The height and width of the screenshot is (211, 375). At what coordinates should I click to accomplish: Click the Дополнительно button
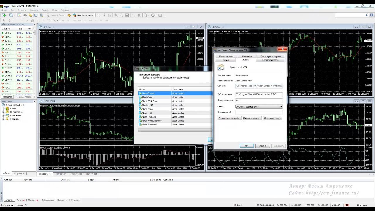click(272, 118)
